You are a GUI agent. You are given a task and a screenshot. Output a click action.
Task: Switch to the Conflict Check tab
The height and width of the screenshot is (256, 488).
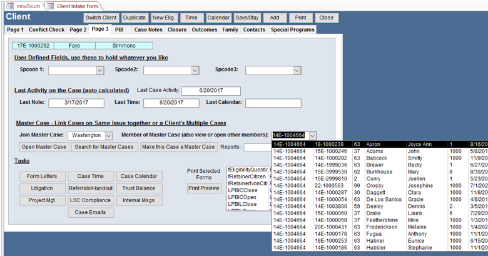coord(46,29)
